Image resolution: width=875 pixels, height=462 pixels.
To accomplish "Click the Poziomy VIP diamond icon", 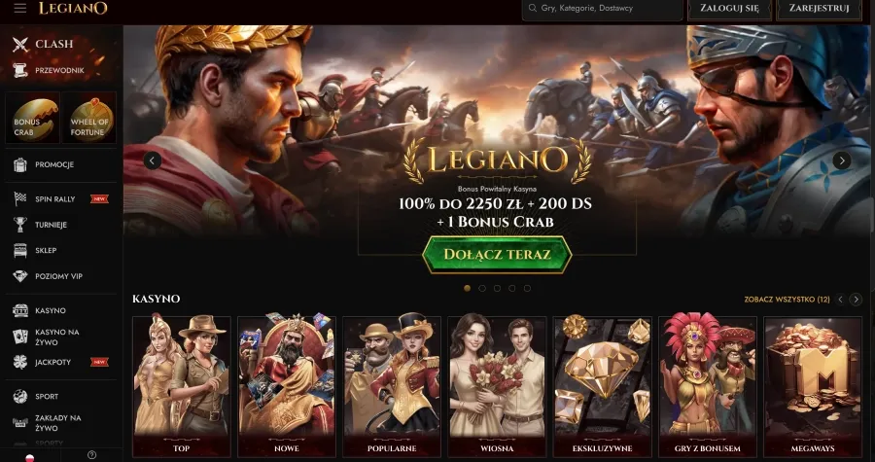I will click(20, 276).
